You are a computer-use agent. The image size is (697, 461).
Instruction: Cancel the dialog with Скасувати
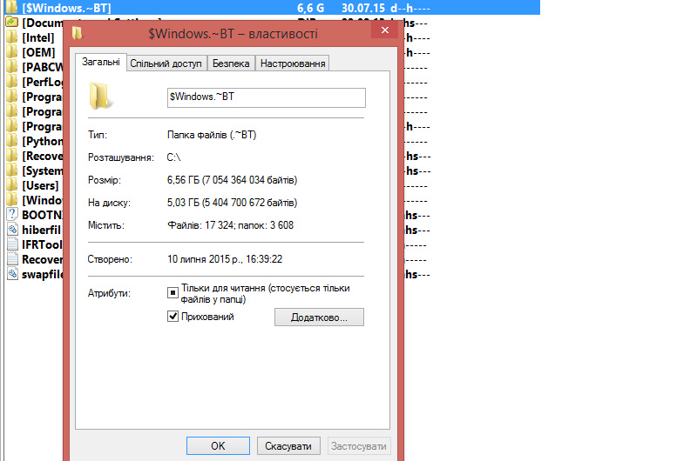288,446
